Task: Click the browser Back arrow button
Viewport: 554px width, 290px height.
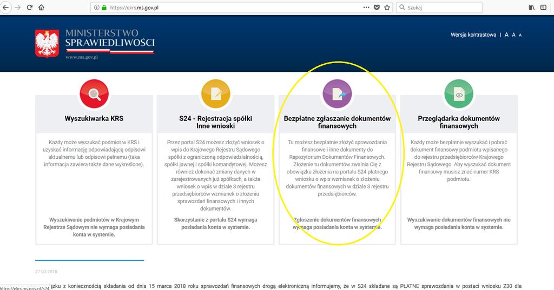Action: 5,8
